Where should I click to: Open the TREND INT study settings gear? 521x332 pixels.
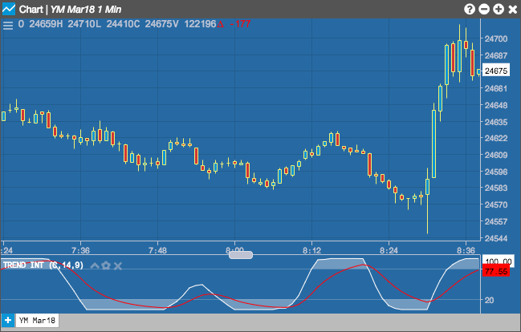click(x=106, y=265)
